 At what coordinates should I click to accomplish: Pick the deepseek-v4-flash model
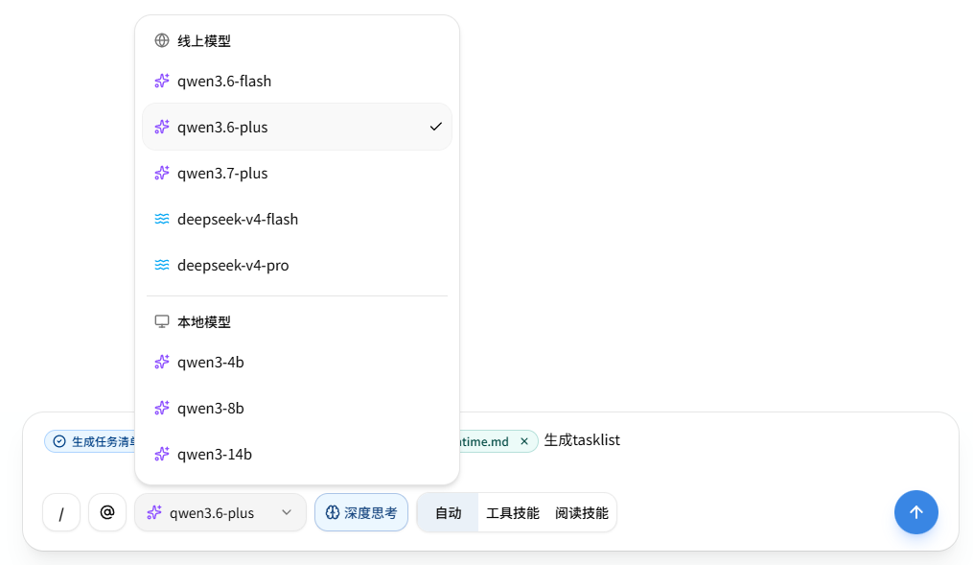[x=296, y=219]
